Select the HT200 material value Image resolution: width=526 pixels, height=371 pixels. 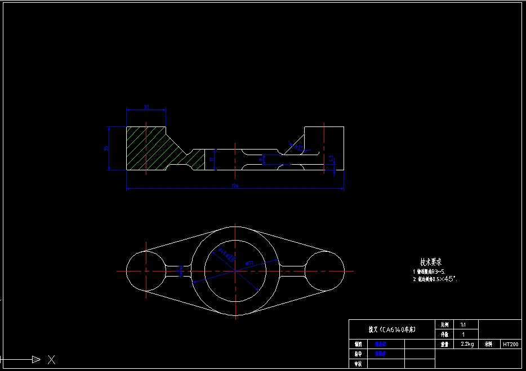(511, 344)
